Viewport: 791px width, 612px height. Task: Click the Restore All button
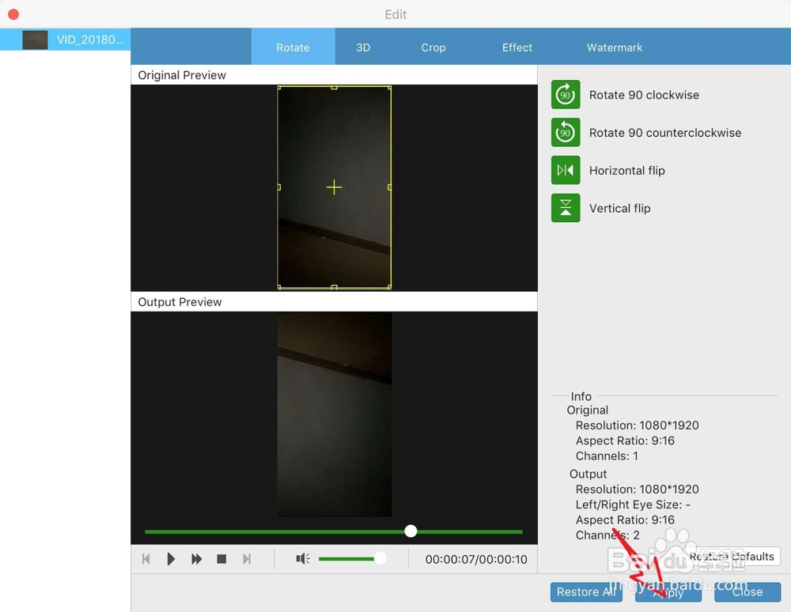(586, 591)
